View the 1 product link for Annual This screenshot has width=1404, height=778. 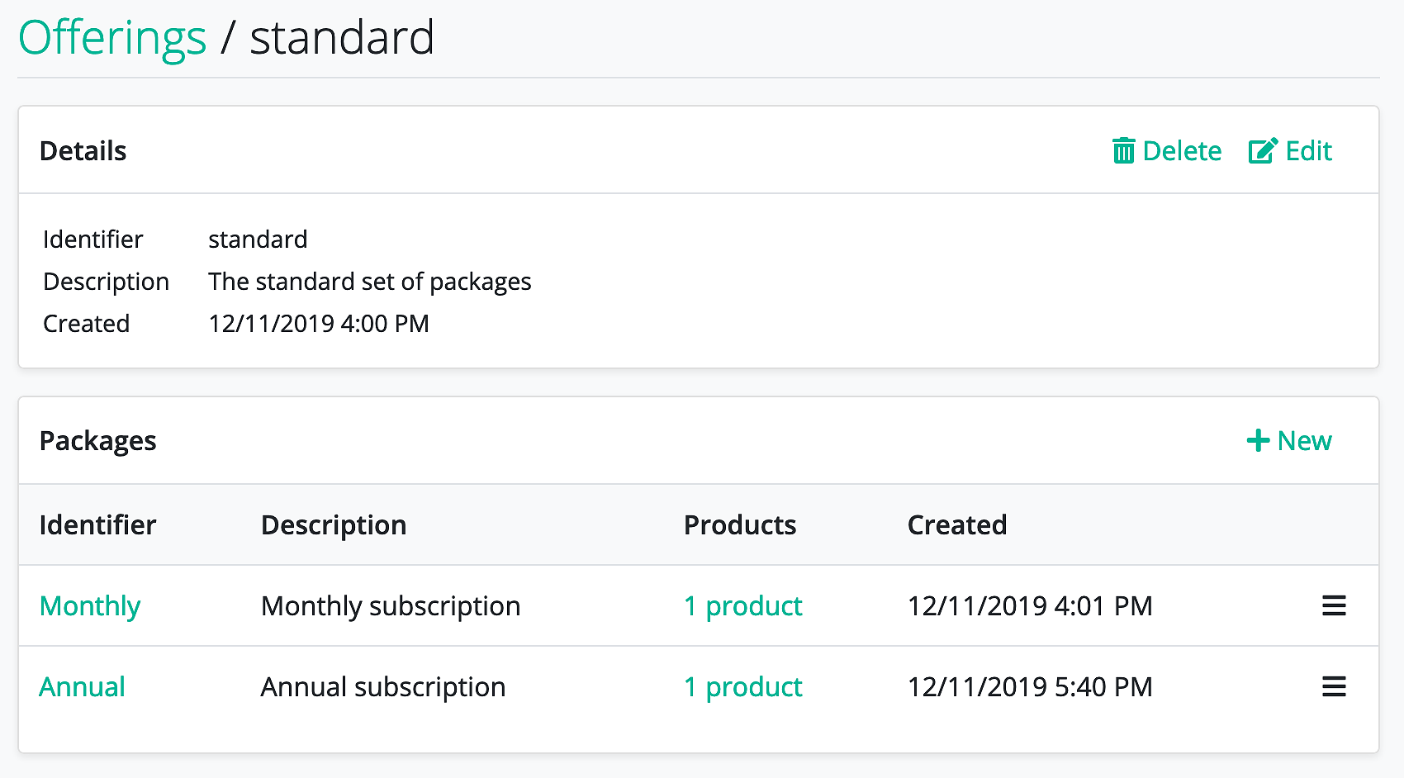tap(742, 687)
